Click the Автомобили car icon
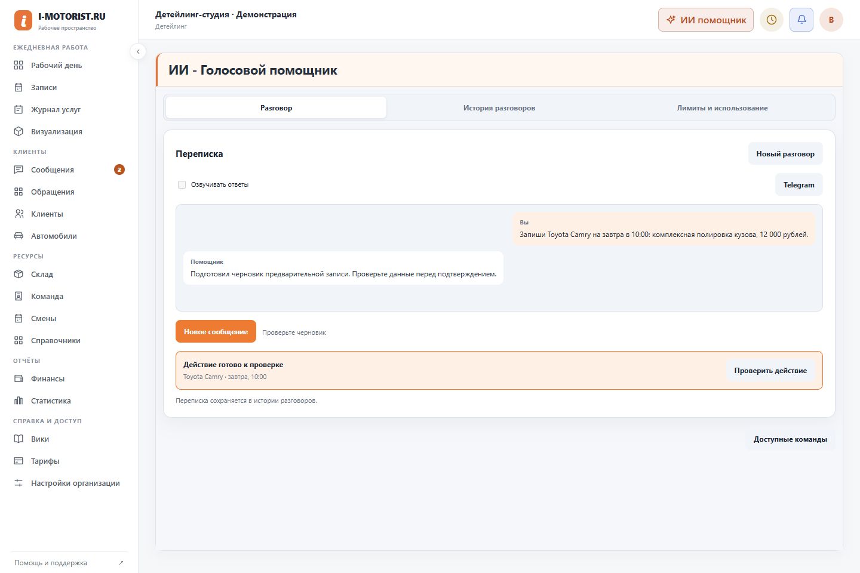 19,236
